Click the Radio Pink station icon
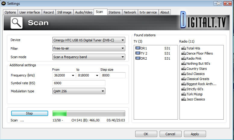This screenshot has width=234, height=140. 184,58
